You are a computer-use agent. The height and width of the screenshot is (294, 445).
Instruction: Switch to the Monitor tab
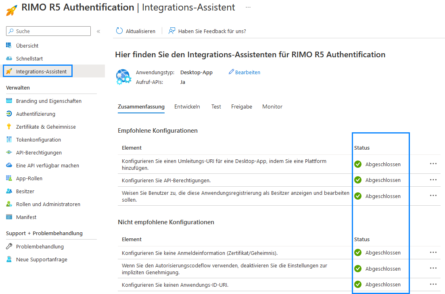click(x=272, y=107)
